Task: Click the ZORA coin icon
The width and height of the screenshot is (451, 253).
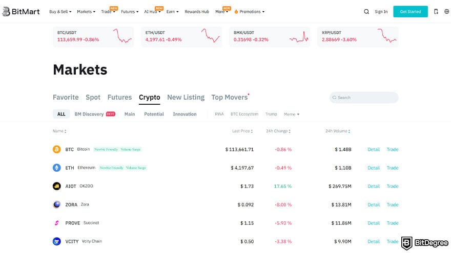Action: pos(57,204)
